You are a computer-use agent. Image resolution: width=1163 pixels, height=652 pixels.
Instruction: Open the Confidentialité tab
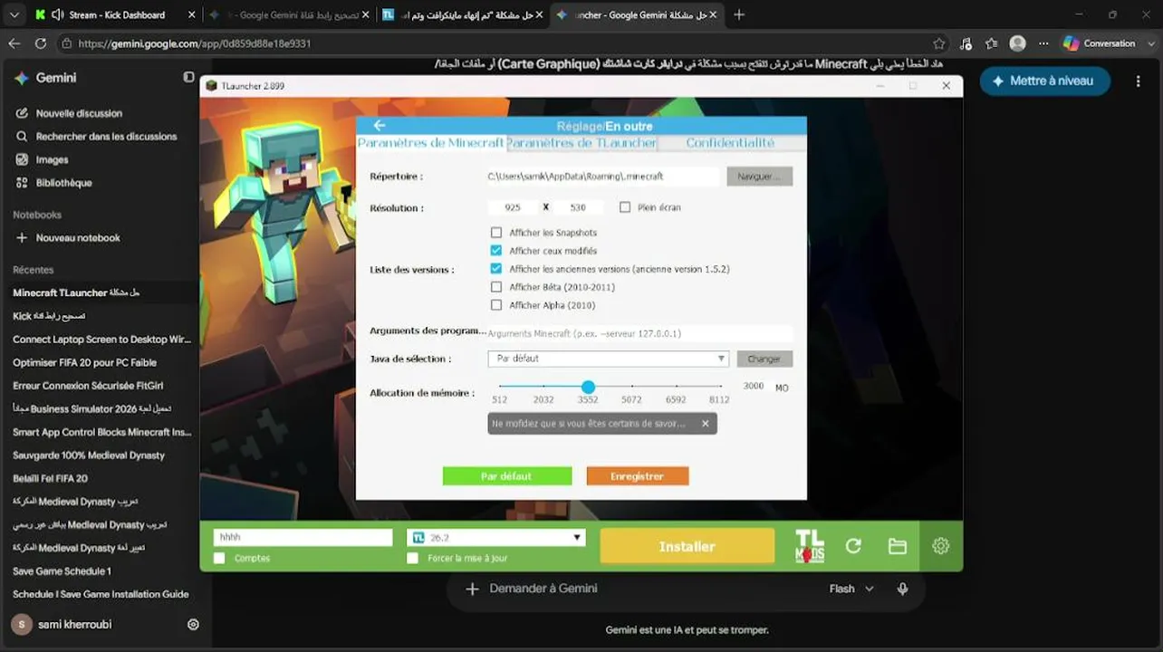(730, 143)
